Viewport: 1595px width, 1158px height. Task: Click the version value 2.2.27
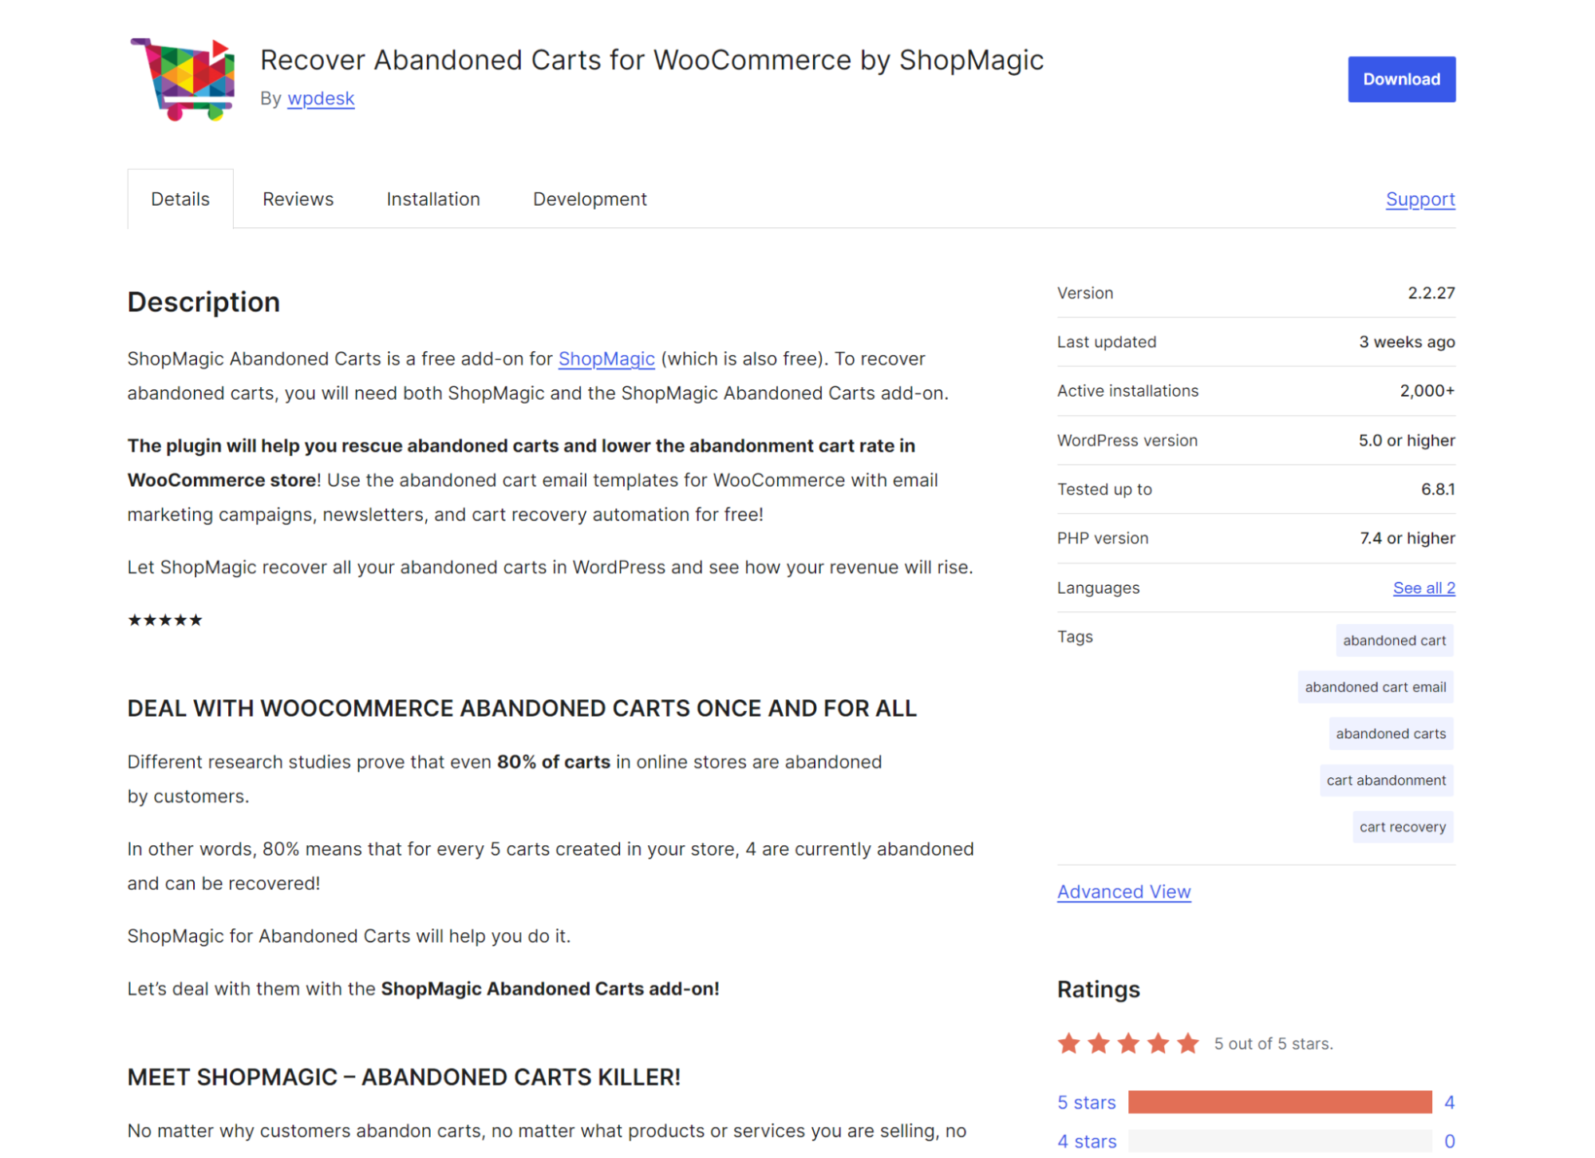[x=1431, y=293]
